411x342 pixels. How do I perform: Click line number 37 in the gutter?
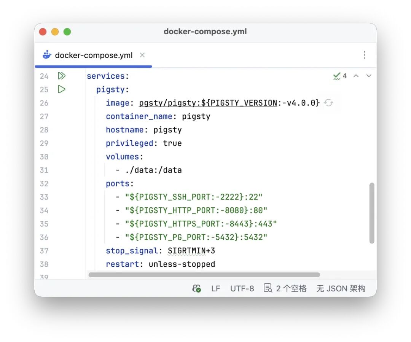[x=44, y=251]
